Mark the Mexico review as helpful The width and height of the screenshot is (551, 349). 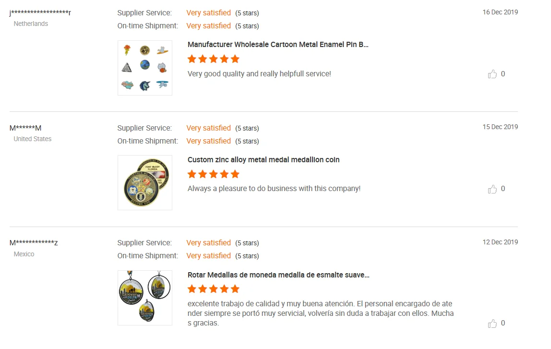492,324
